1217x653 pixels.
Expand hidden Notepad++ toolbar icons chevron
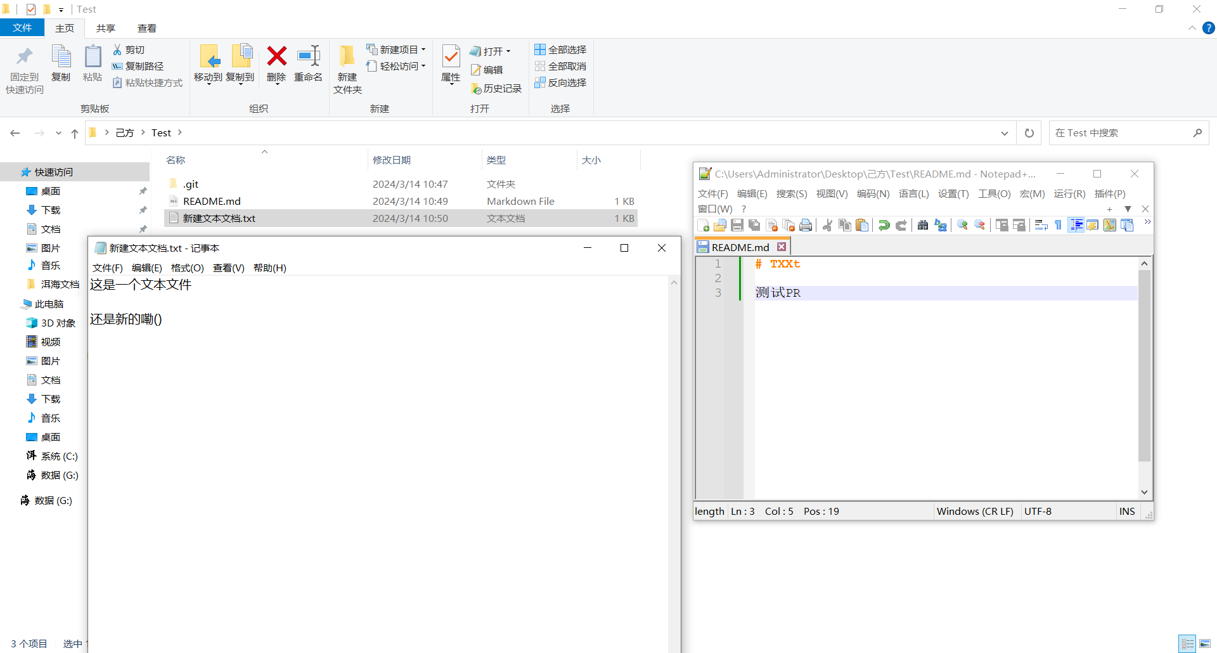point(1147,222)
